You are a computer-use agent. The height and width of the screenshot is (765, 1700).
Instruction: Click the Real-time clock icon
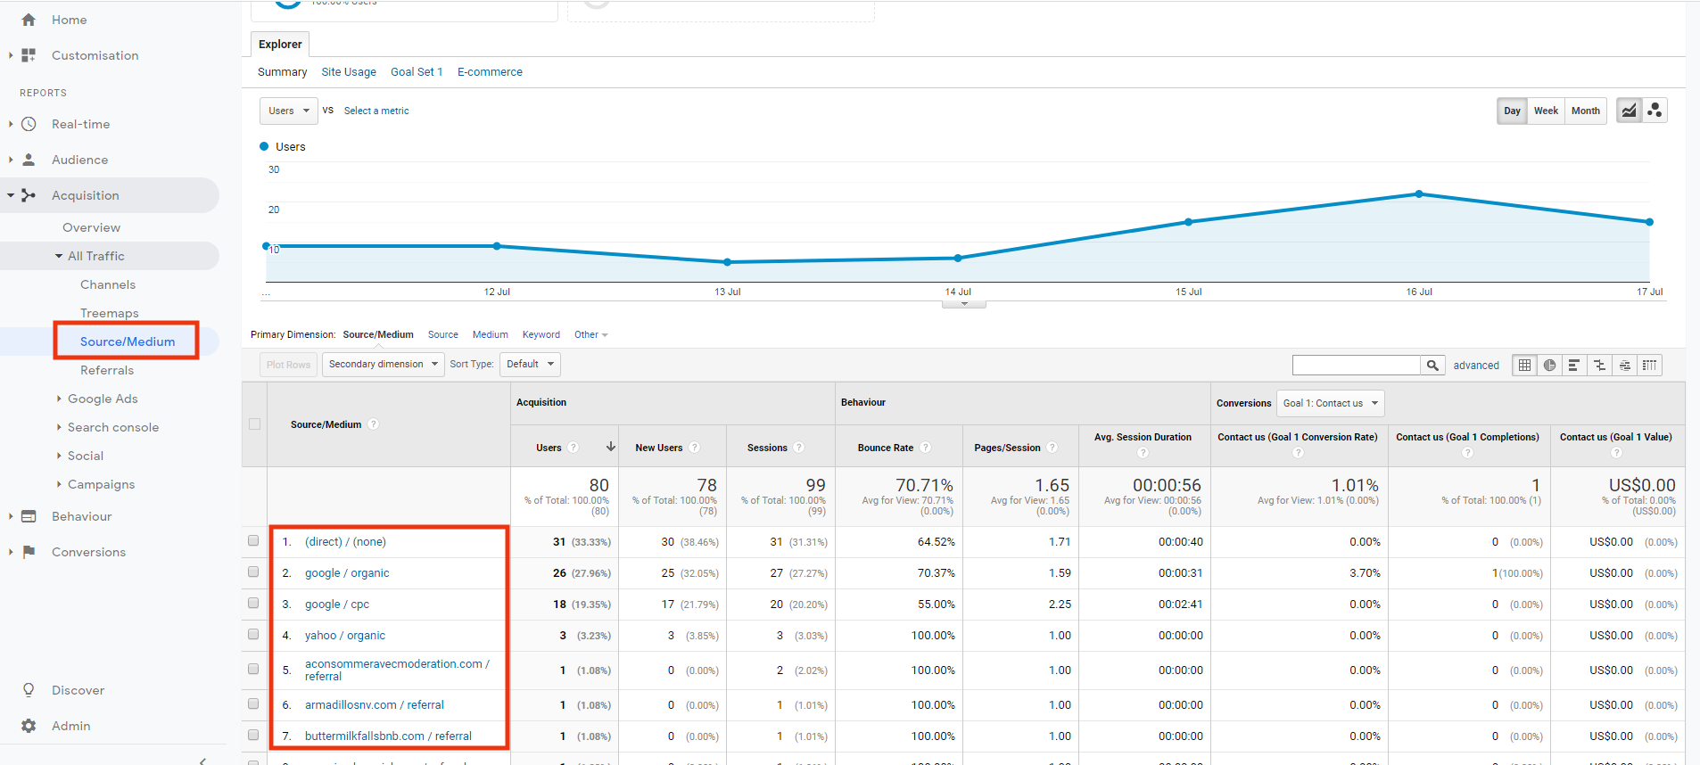click(29, 124)
